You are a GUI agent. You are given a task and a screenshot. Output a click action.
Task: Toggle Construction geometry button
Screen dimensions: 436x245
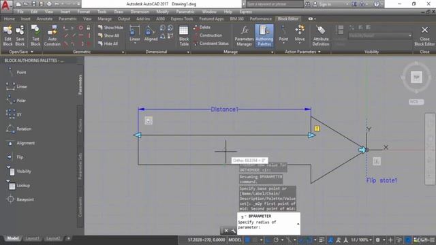click(x=207, y=35)
